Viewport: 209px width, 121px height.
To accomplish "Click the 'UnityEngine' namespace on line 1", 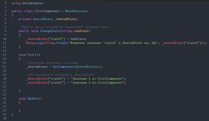I will 32,3.
